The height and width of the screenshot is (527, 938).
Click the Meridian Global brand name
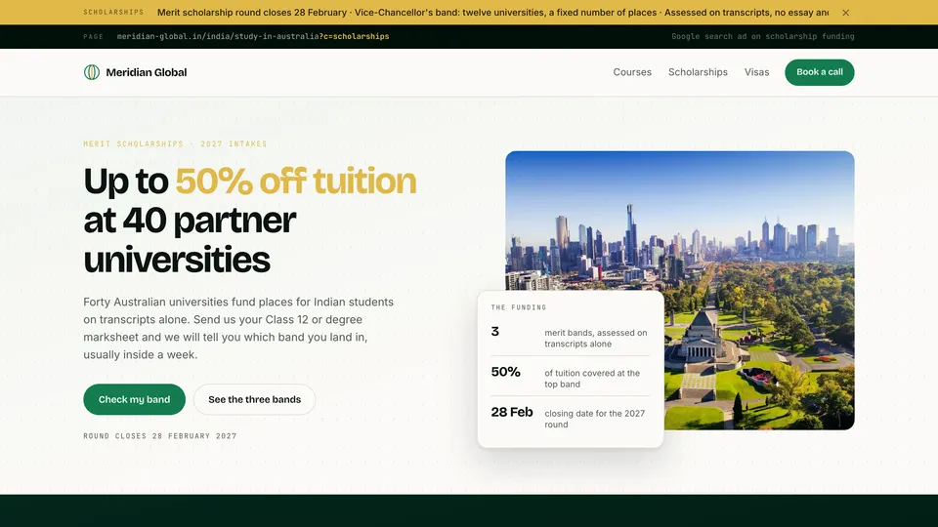pyautogui.click(x=146, y=72)
